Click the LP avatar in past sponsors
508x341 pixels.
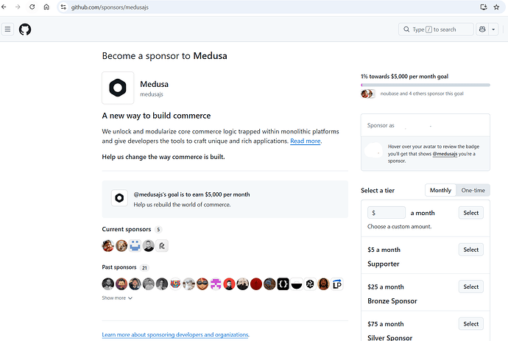tap(337, 284)
